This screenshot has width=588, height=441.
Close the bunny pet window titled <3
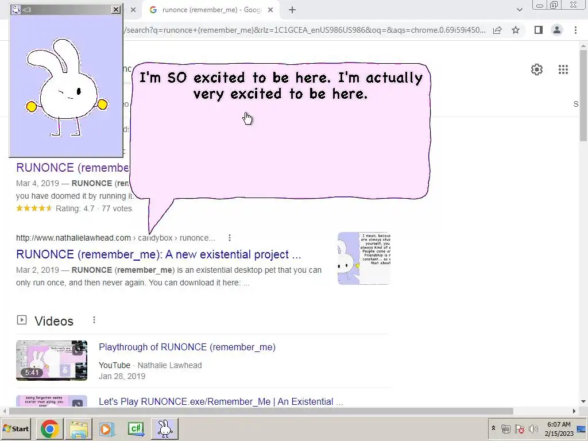click(116, 10)
